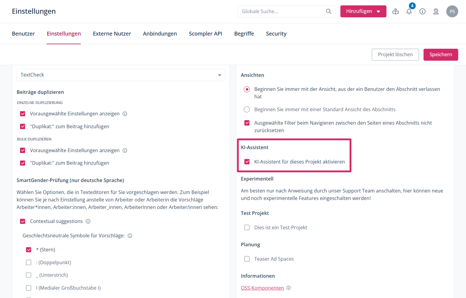The image size is (466, 298).
Task: Switch to the Scompler API tab
Action: click(x=205, y=34)
